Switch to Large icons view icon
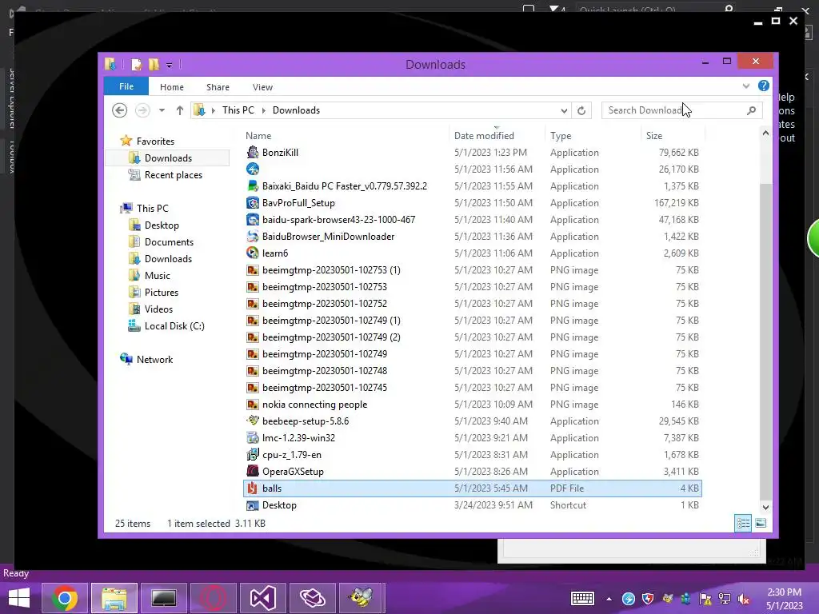819x614 pixels. 761,523
